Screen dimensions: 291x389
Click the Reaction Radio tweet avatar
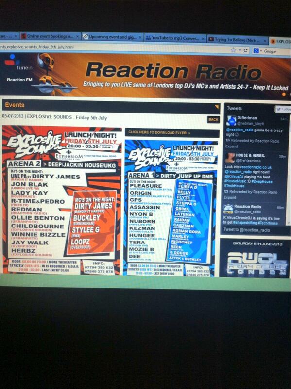(228, 209)
